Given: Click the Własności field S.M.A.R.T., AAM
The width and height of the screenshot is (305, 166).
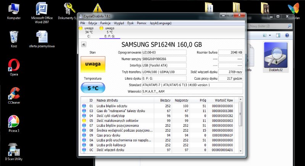Looking at the screenshot, I should click(x=193, y=92).
